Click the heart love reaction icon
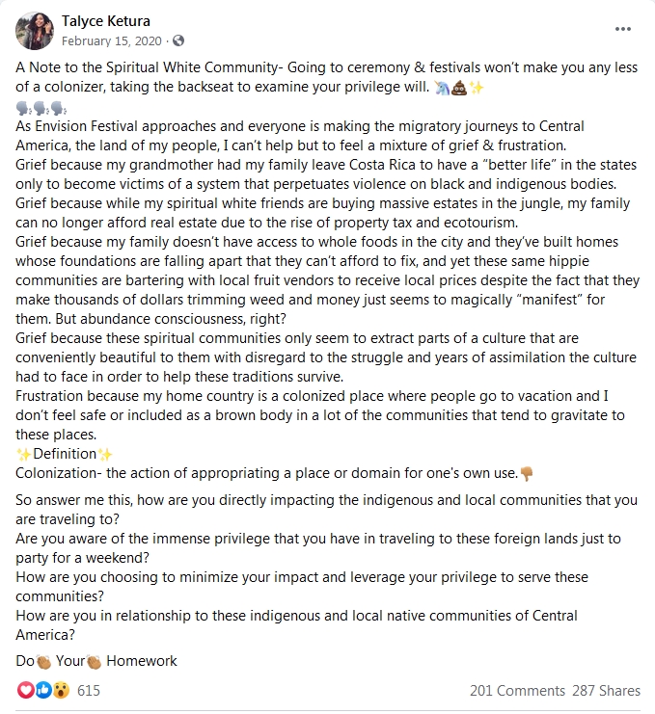This screenshot has height=714, width=655. [25, 690]
